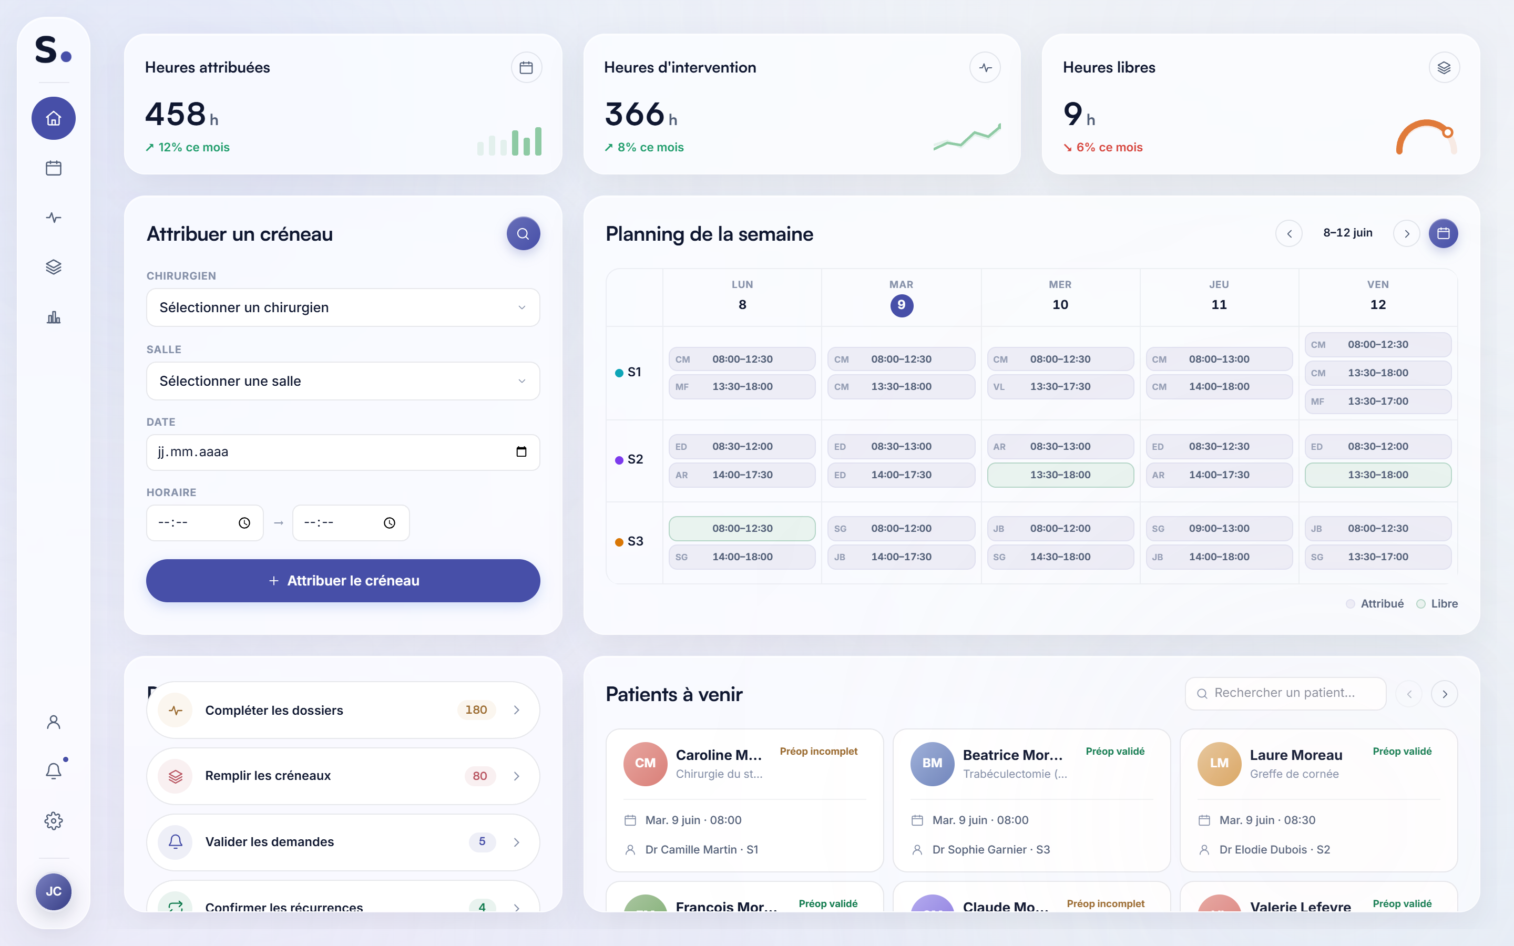Screen dimensions: 1514x946
Task: Click the Préop incomplet status on Caroline M...
Action: (819, 752)
